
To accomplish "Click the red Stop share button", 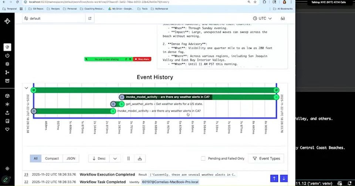I will pos(142,59).
